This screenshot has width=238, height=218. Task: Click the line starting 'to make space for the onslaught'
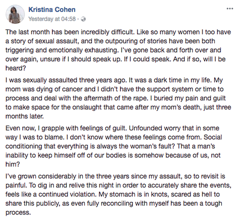[118, 107]
